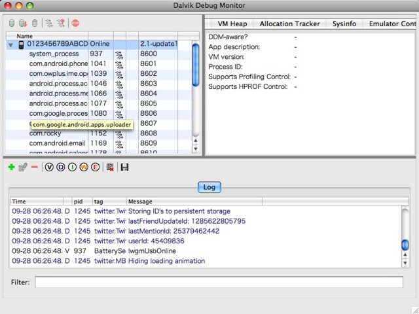Screen dimensions: 419x314
Task: Click debug icon for pid 1169
Action: click(x=119, y=144)
